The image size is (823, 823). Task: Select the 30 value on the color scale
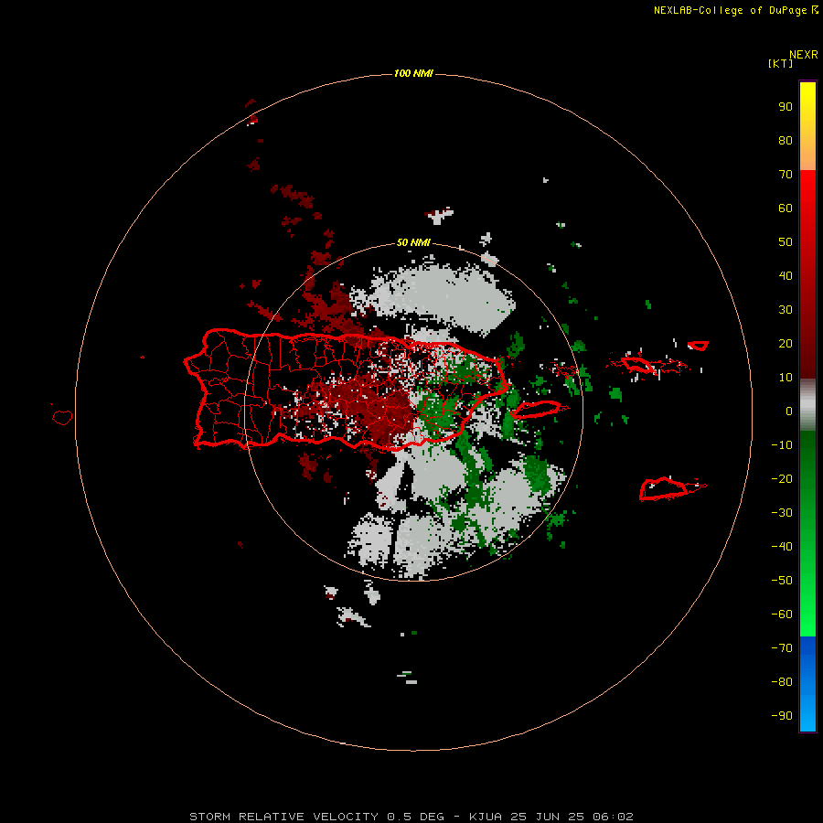[x=786, y=310]
